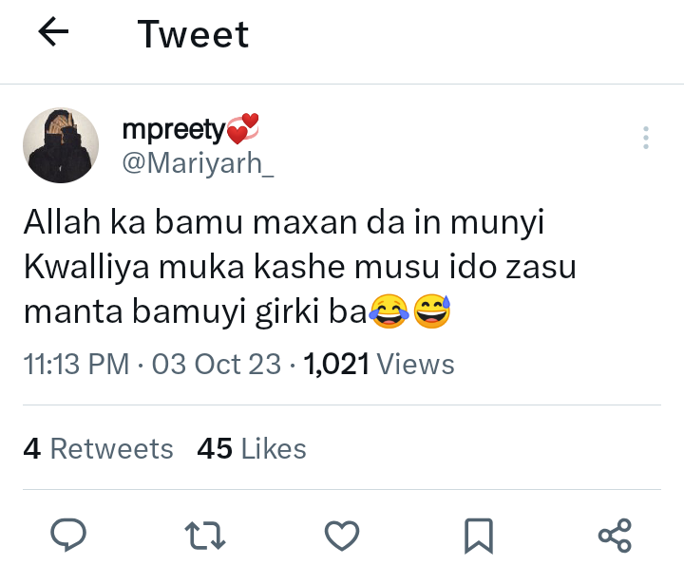Open mpreety's profile picture
Viewport: 684px width, 565px height.
61,144
